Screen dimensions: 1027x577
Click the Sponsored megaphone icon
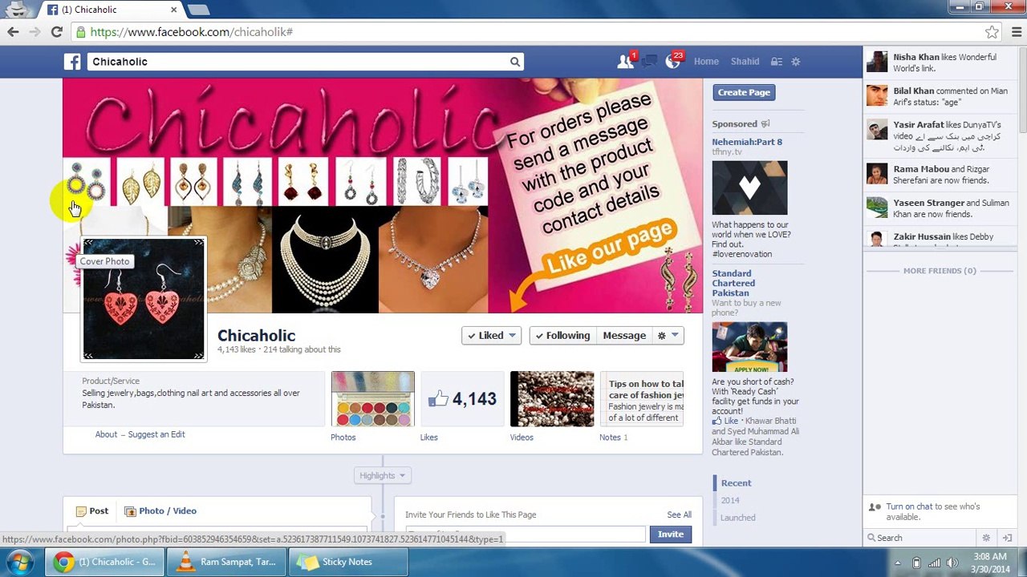(x=765, y=124)
